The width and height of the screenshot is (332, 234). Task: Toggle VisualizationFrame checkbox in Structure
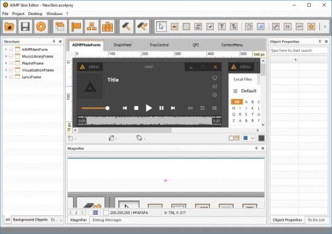11,70
